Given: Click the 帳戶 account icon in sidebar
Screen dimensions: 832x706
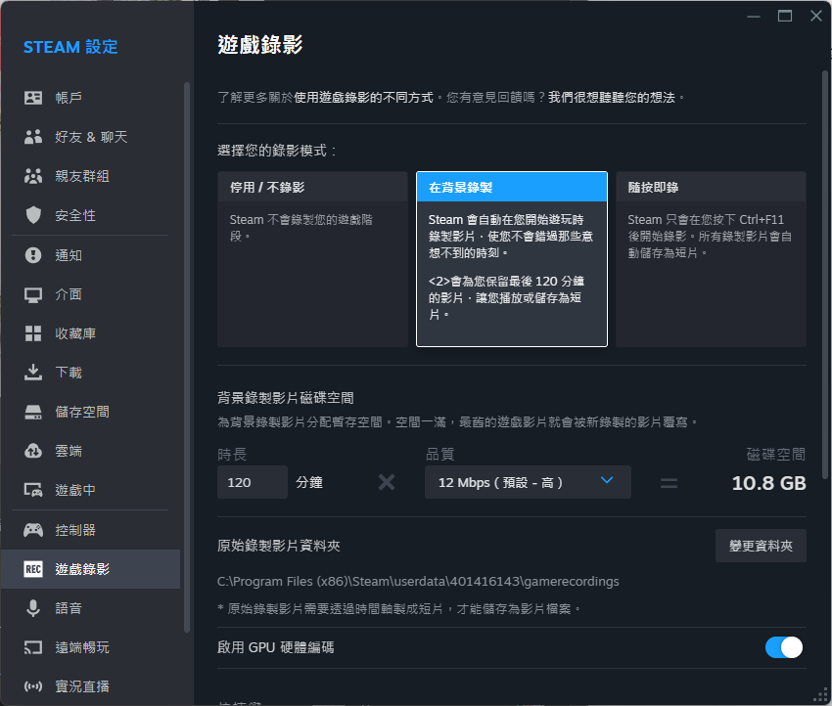Looking at the screenshot, I should pyautogui.click(x=33, y=98).
